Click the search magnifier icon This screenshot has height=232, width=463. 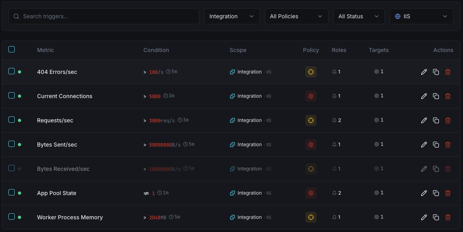click(16, 16)
